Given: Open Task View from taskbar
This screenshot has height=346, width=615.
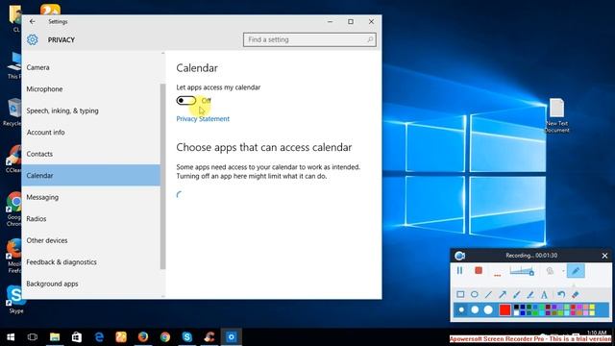Looking at the screenshot, I should 33,337.
